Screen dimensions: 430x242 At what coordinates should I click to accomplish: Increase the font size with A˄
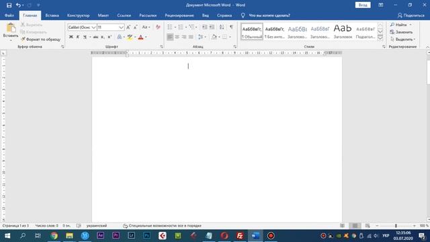click(x=128, y=27)
